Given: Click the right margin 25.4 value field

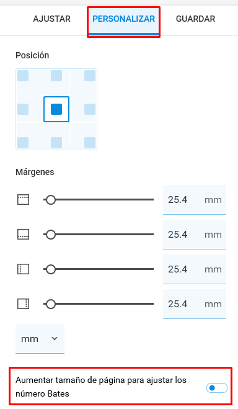Looking at the screenshot, I should [x=195, y=304].
